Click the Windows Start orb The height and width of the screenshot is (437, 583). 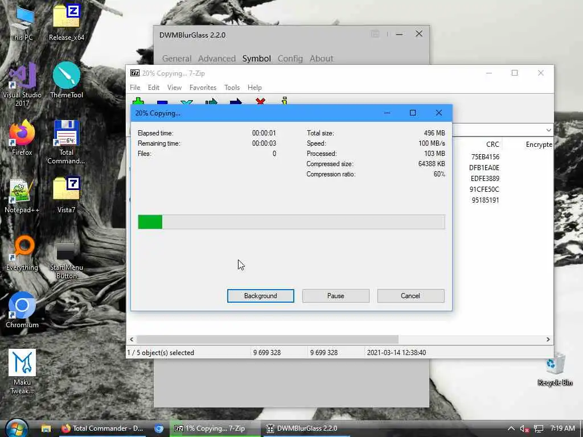tap(17, 428)
